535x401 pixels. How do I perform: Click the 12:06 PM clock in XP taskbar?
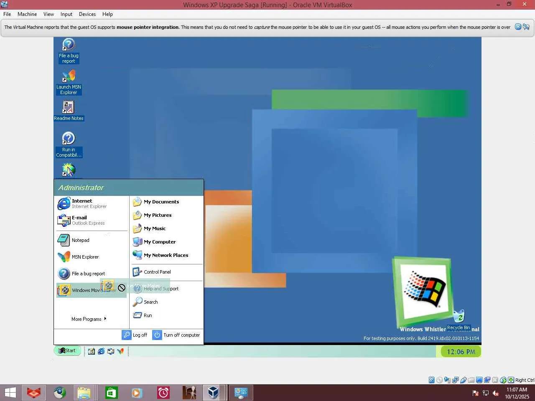[x=461, y=352]
